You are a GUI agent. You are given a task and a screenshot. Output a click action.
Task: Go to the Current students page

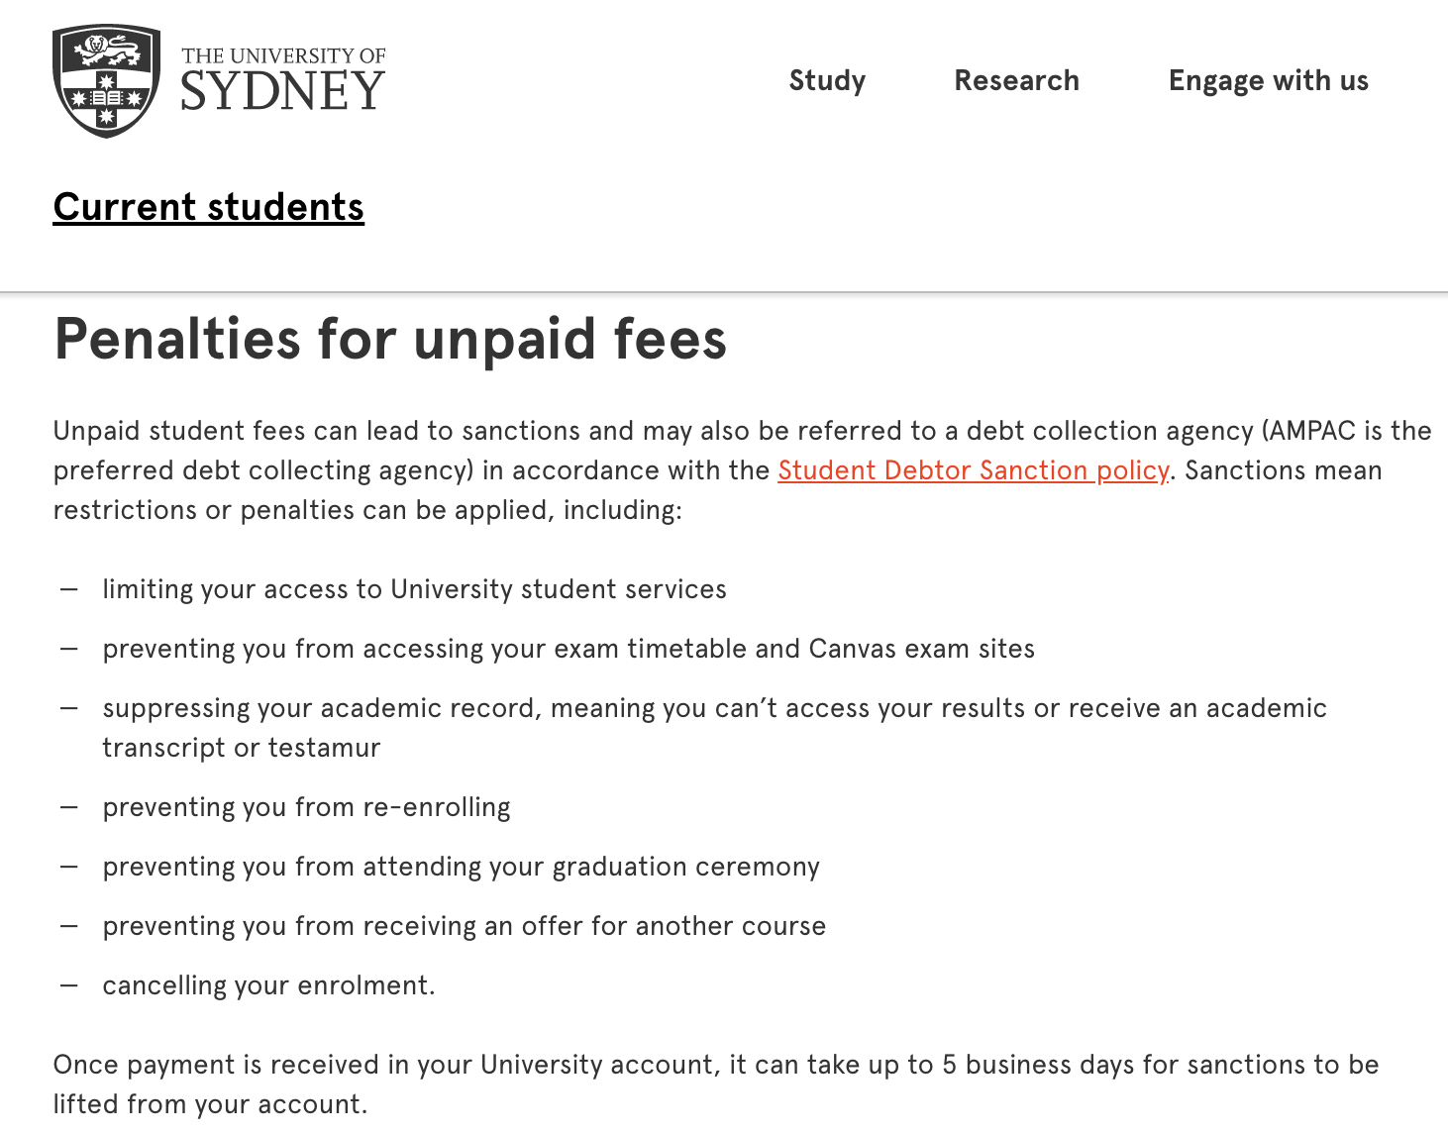pos(209,207)
